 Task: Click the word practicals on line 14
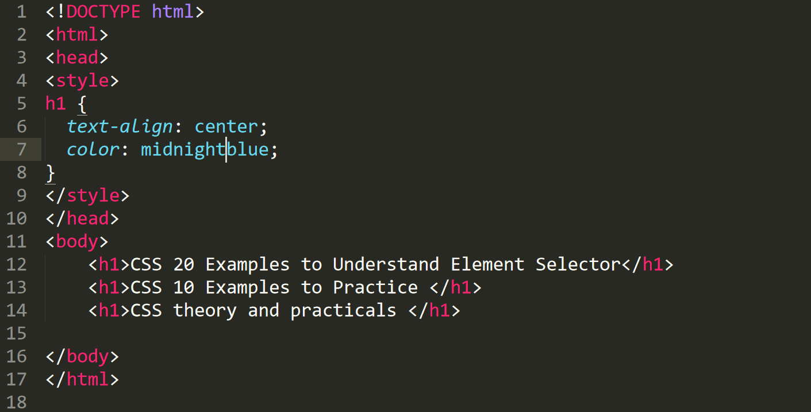coord(343,310)
